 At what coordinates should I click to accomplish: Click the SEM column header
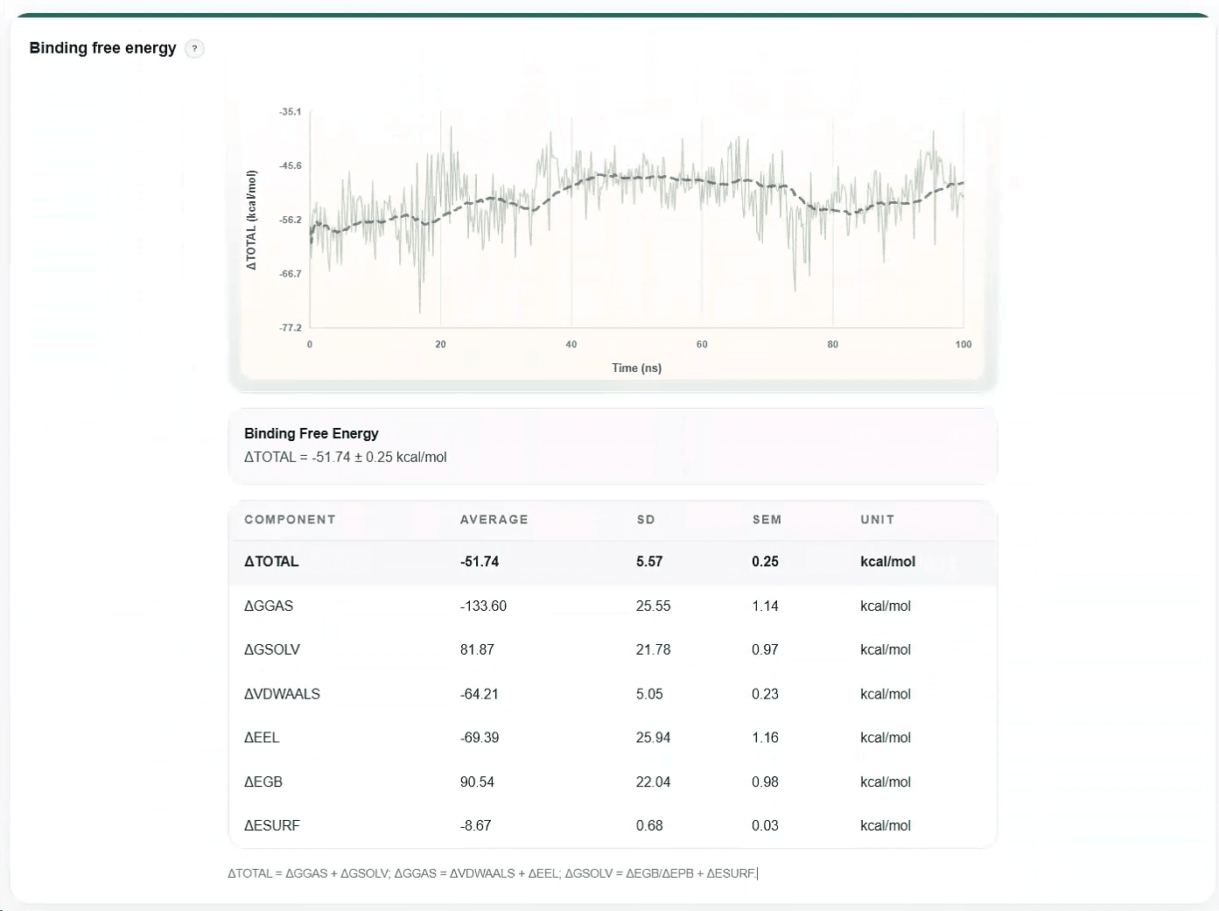(x=767, y=520)
